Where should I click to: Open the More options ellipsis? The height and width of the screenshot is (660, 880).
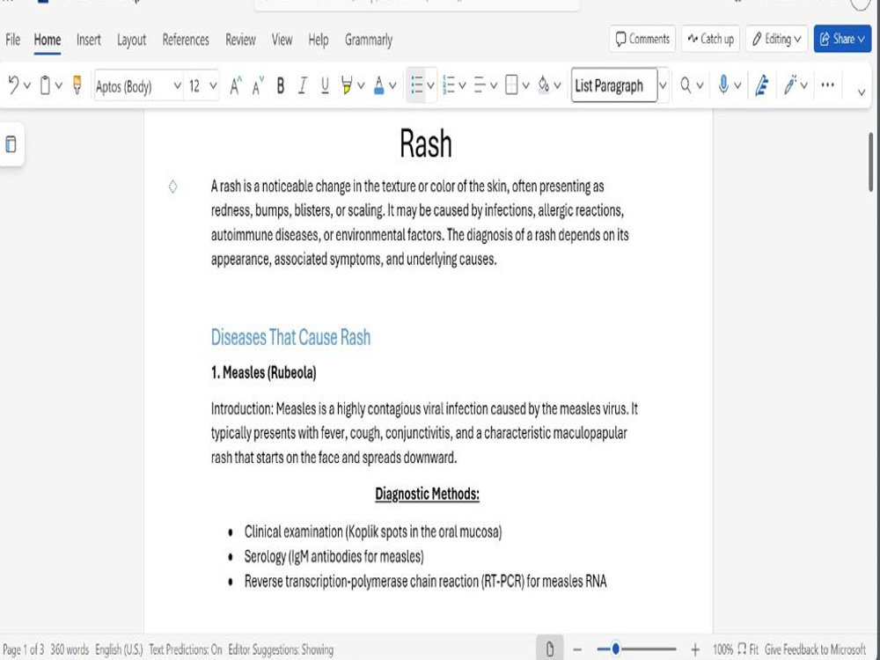(827, 85)
